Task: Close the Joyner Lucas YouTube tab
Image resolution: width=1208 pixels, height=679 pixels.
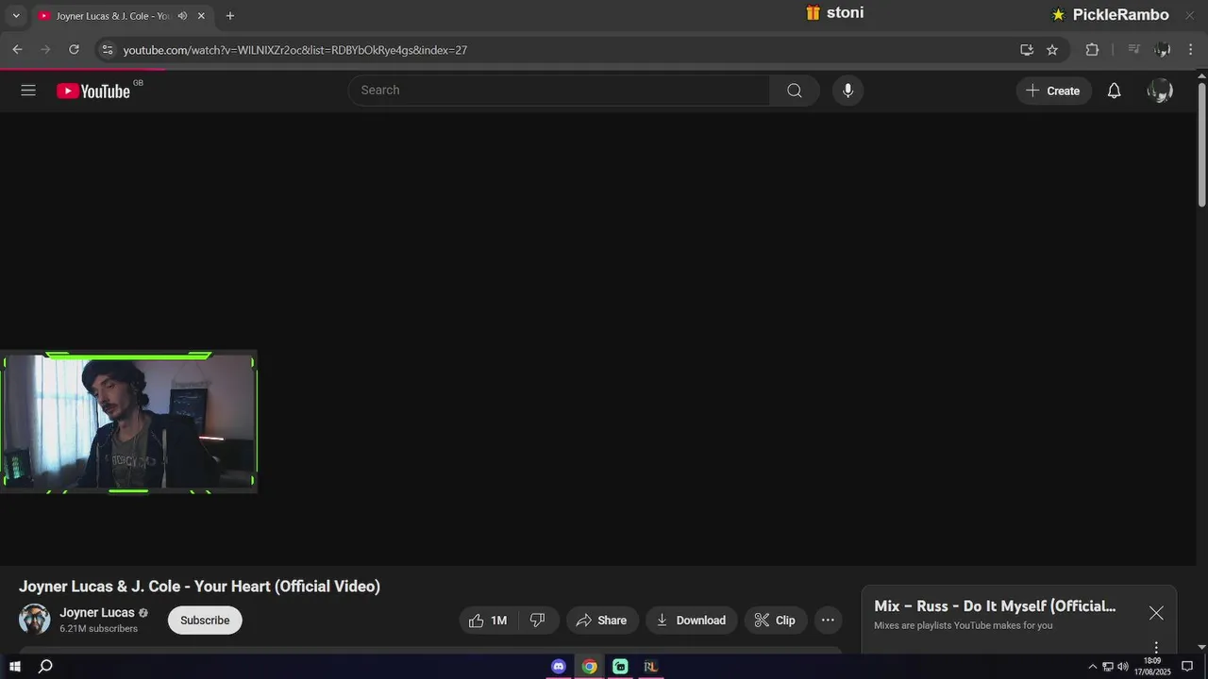Action: (201, 16)
